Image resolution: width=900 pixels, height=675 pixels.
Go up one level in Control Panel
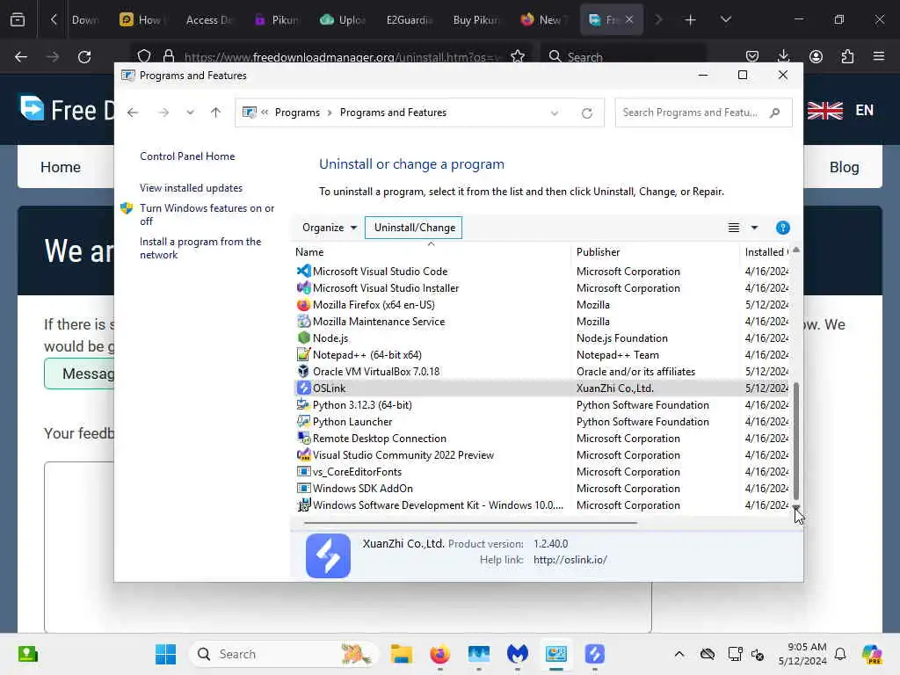coord(216,112)
